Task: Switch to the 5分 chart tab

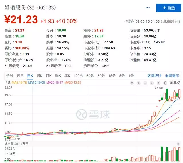Action: coord(122,76)
